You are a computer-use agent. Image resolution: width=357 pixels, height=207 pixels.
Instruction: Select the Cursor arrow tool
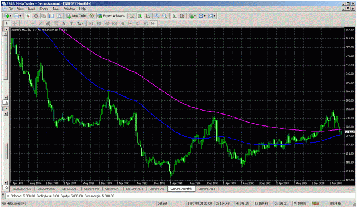(x=7, y=23)
